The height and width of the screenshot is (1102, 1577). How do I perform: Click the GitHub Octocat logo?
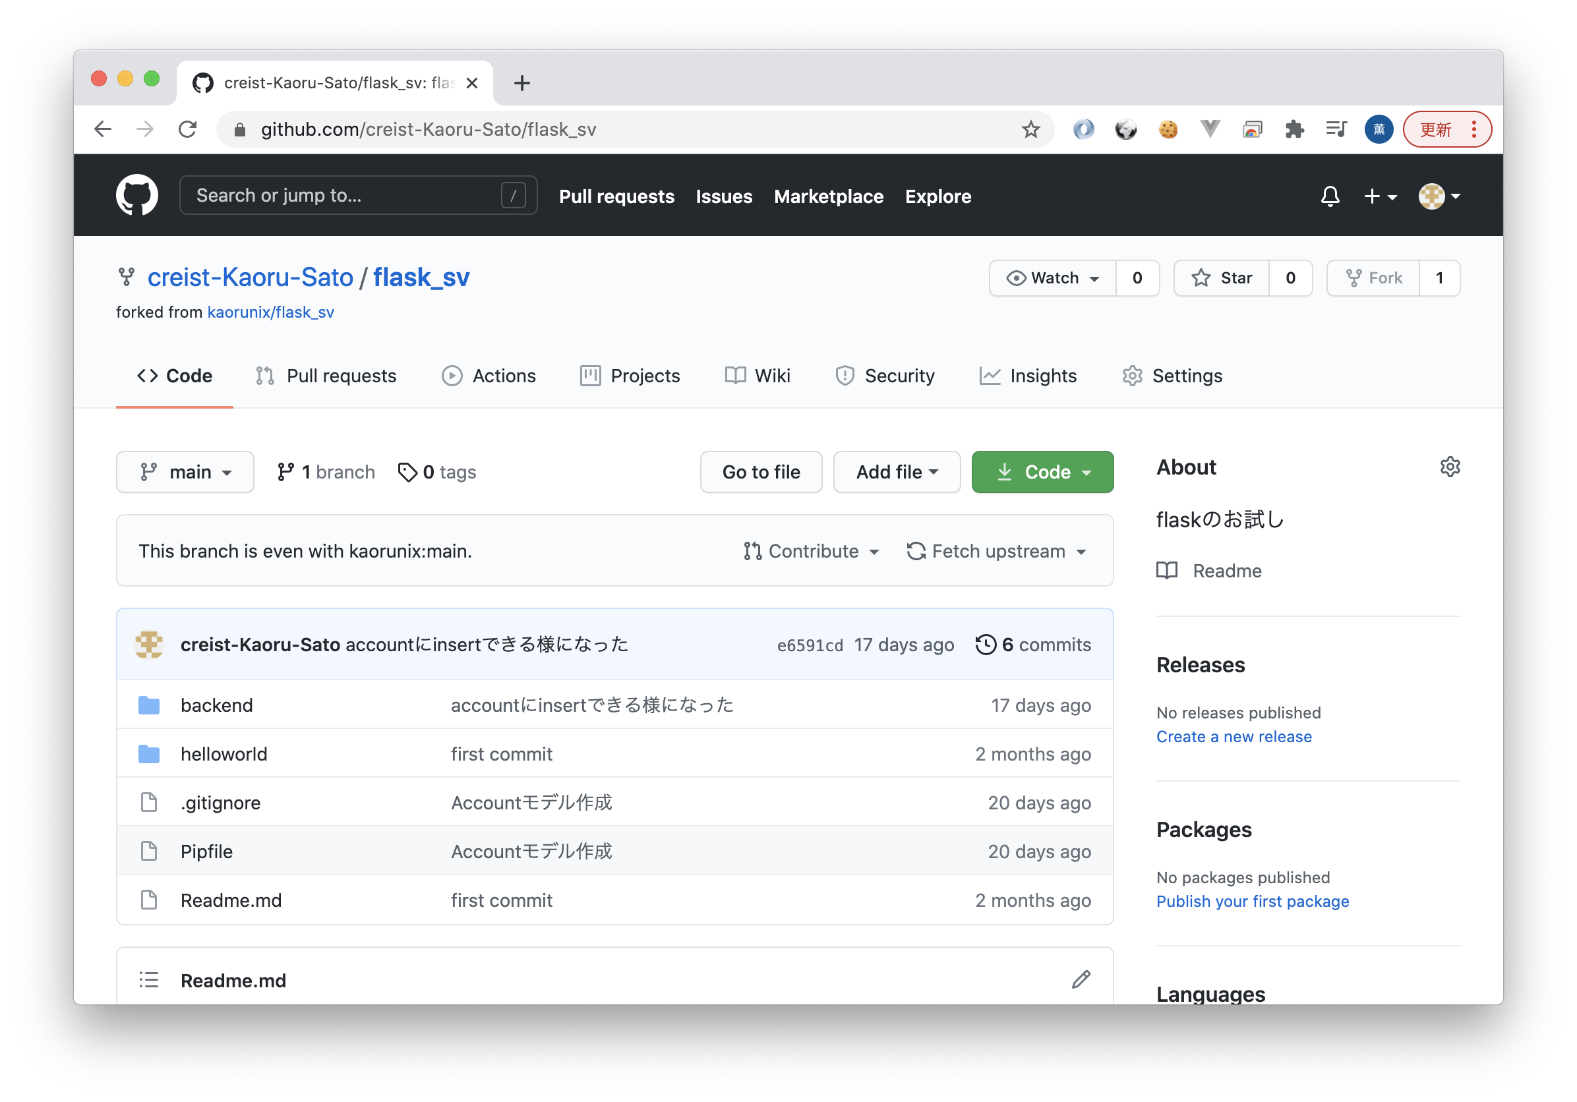[x=136, y=196]
